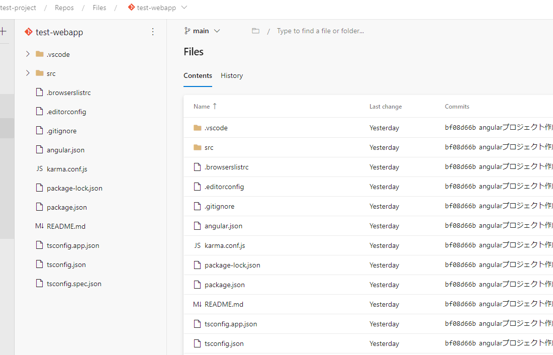Open angular.json from the file table
Viewport: 553px width, 355px height.
223,226
